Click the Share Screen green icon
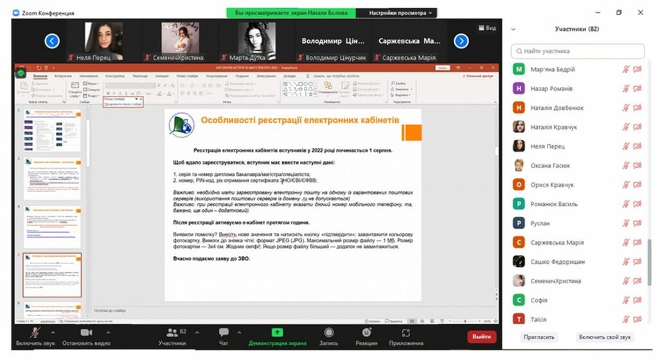The image size is (658, 359). tap(277, 333)
